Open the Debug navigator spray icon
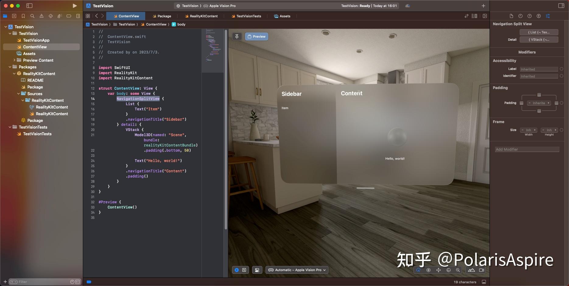This screenshot has width=569, height=286. point(60,16)
